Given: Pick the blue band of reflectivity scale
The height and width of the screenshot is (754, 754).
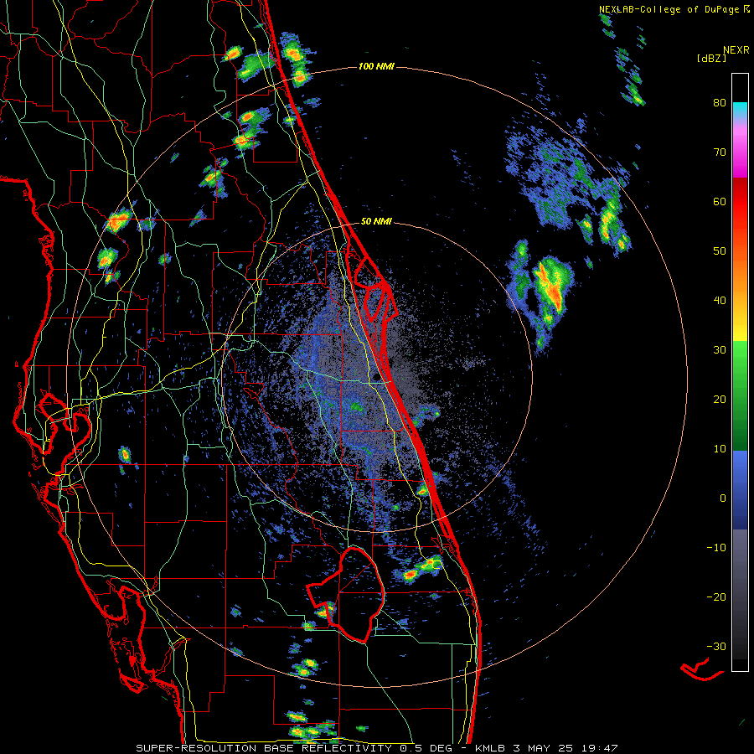Looking at the screenshot, I should (740, 490).
